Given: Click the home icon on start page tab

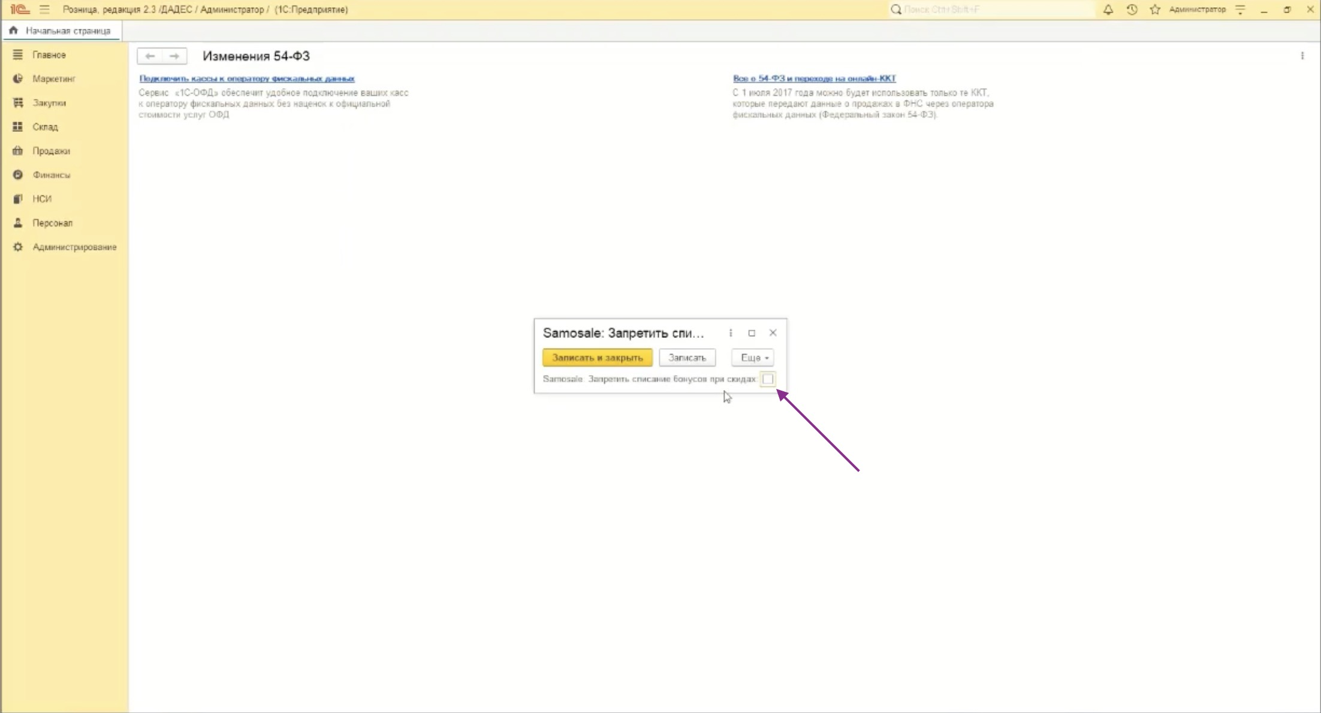Looking at the screenshot, I should pyautogui.click(x=14, y=31).
